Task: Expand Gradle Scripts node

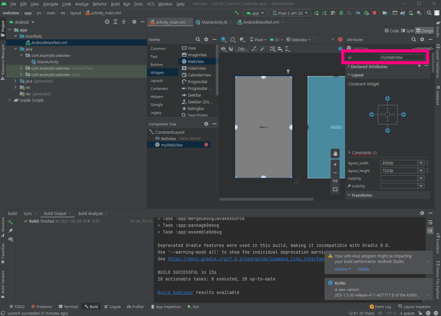Action: point(10,100)
